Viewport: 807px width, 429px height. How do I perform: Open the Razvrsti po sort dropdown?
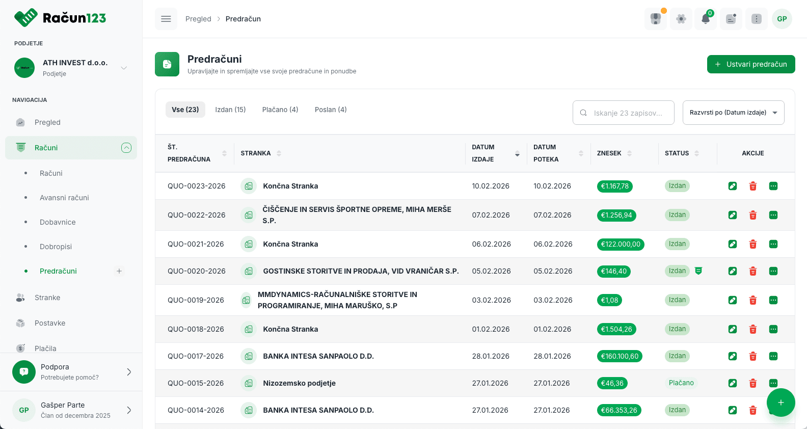coord(733,113)
